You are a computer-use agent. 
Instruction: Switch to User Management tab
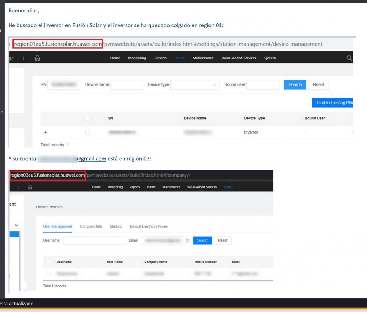pos(58,226)
